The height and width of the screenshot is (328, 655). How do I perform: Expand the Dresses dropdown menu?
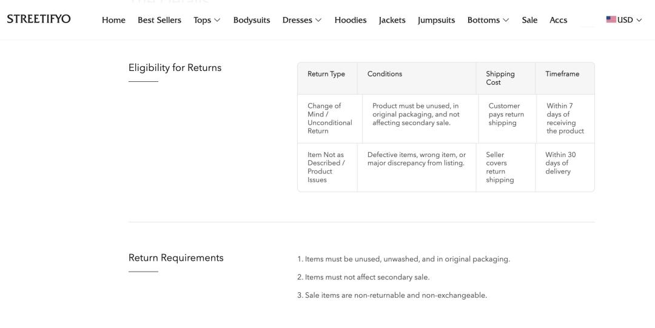(x=302, y=20)
